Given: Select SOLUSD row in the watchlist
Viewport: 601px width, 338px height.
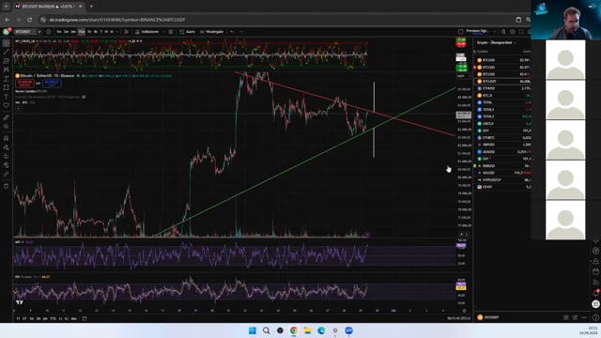Looking at the screenshot, I should pos(503,173).
